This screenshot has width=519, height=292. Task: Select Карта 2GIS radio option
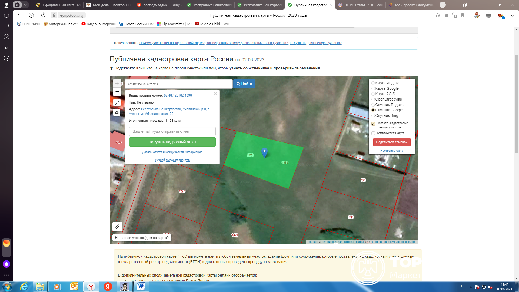373,94
